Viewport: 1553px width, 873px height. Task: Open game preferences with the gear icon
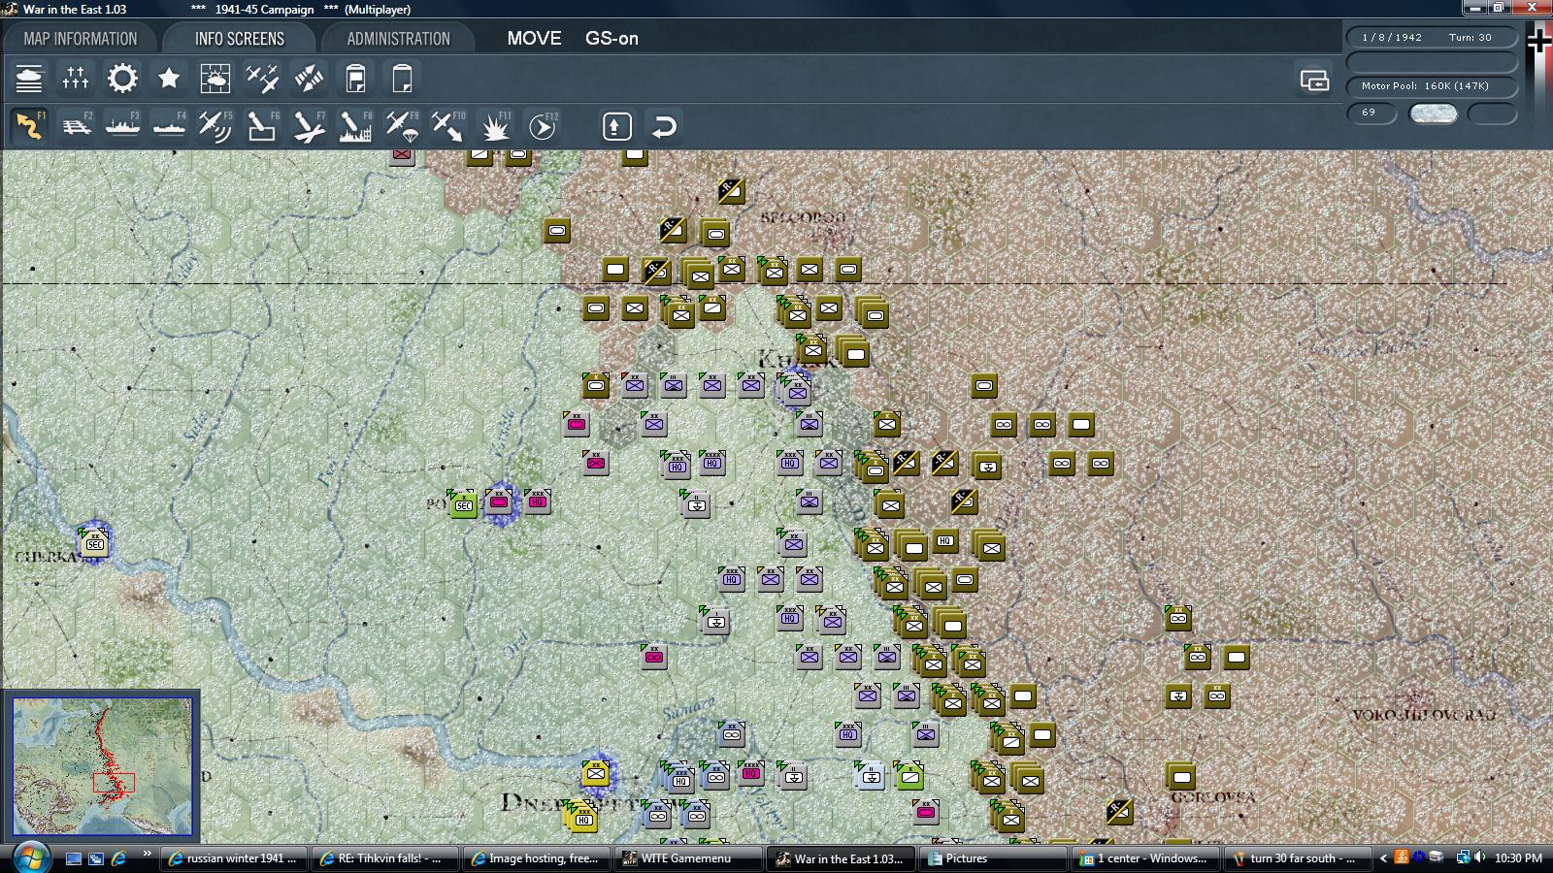(122, 78)
